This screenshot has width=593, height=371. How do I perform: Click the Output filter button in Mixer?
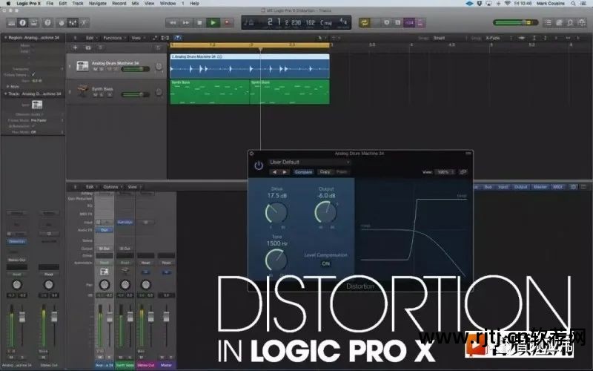click(521, 187)
